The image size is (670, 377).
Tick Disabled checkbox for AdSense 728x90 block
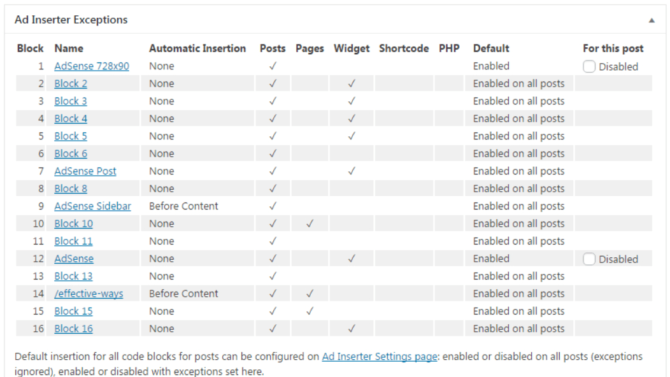[x=589, y=66]
